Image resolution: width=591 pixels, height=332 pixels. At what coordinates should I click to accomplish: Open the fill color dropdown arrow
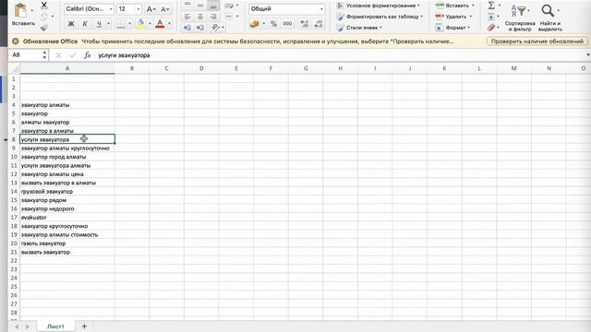[150, 24]
